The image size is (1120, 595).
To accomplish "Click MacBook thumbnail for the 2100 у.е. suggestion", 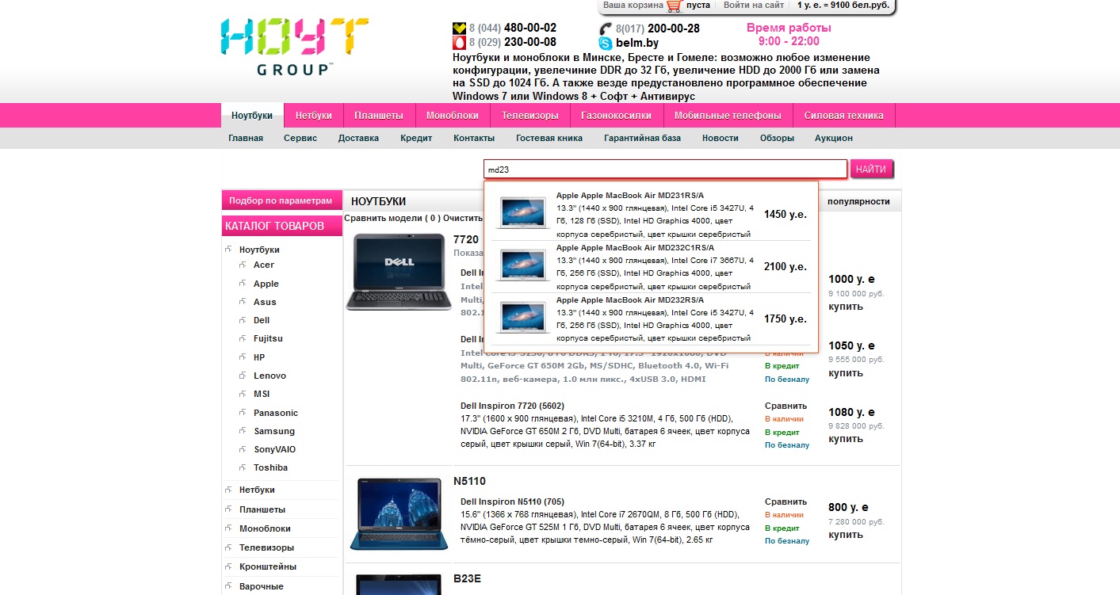I will (x=523, y=265).
